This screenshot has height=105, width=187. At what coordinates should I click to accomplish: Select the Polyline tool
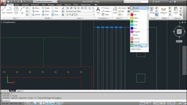[9, 10]
